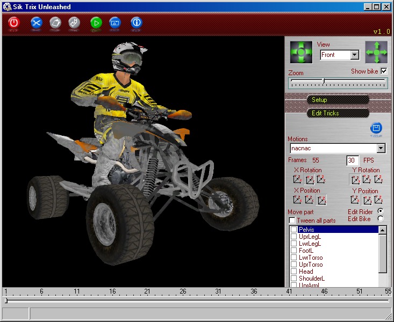
Task: Click the frame timeline slider thumb
Action: pos(6,300)
